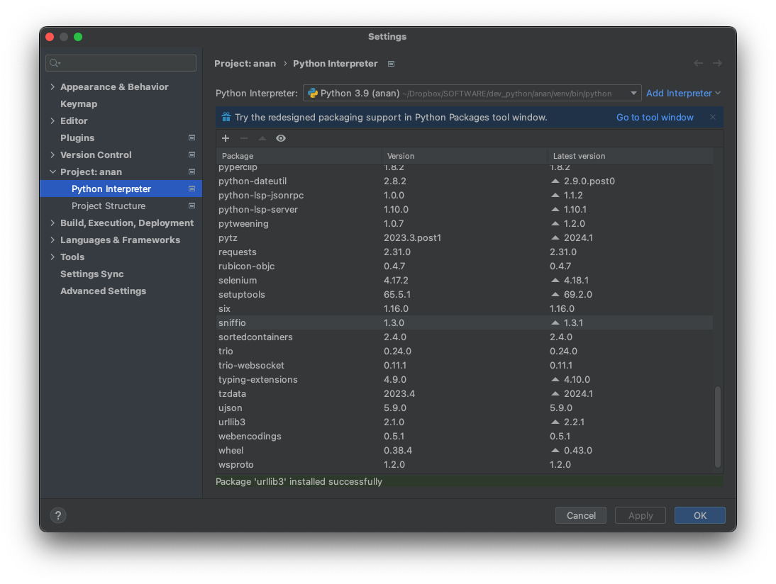Click the search magnifier icon in settings

click(x=55, y=63)
